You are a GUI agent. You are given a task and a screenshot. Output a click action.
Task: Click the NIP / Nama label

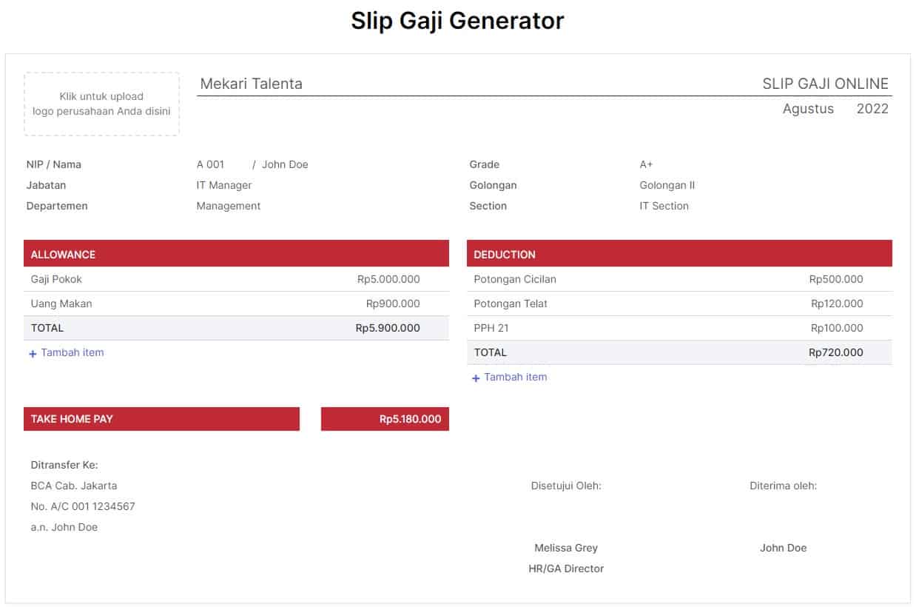click(x=54, y=164)
